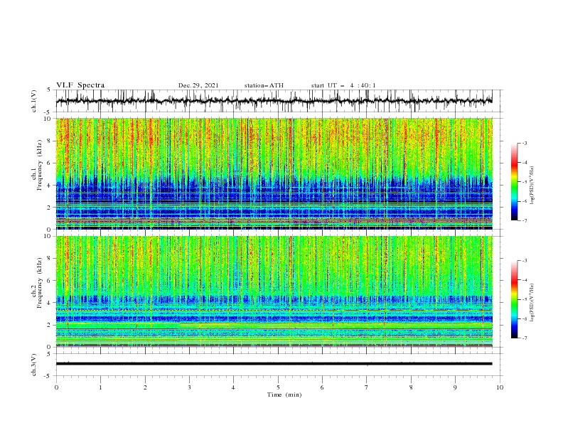
Task: Select the ch.1 colorbar "log(PSD)(V²/Hz)" label
Action: (532, 186)
